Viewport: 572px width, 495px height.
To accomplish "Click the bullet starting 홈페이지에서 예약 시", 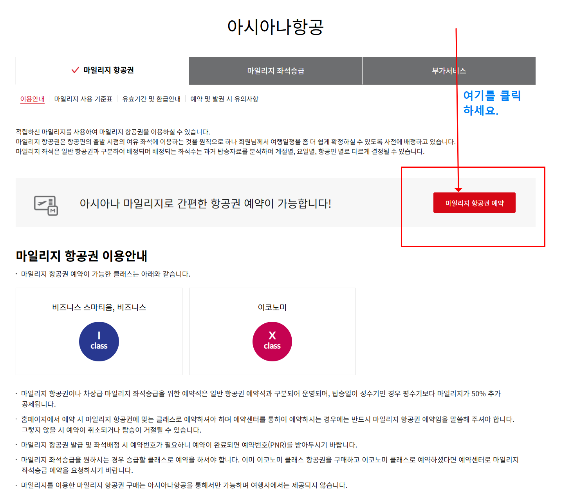I will click(268, 424).
